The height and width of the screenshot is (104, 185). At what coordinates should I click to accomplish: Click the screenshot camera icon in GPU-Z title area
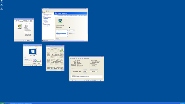point(61,47)
